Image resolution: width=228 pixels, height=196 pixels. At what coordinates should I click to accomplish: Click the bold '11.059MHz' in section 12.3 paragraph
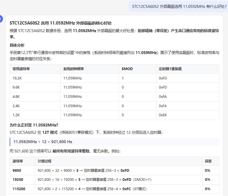tap(146, 53)
